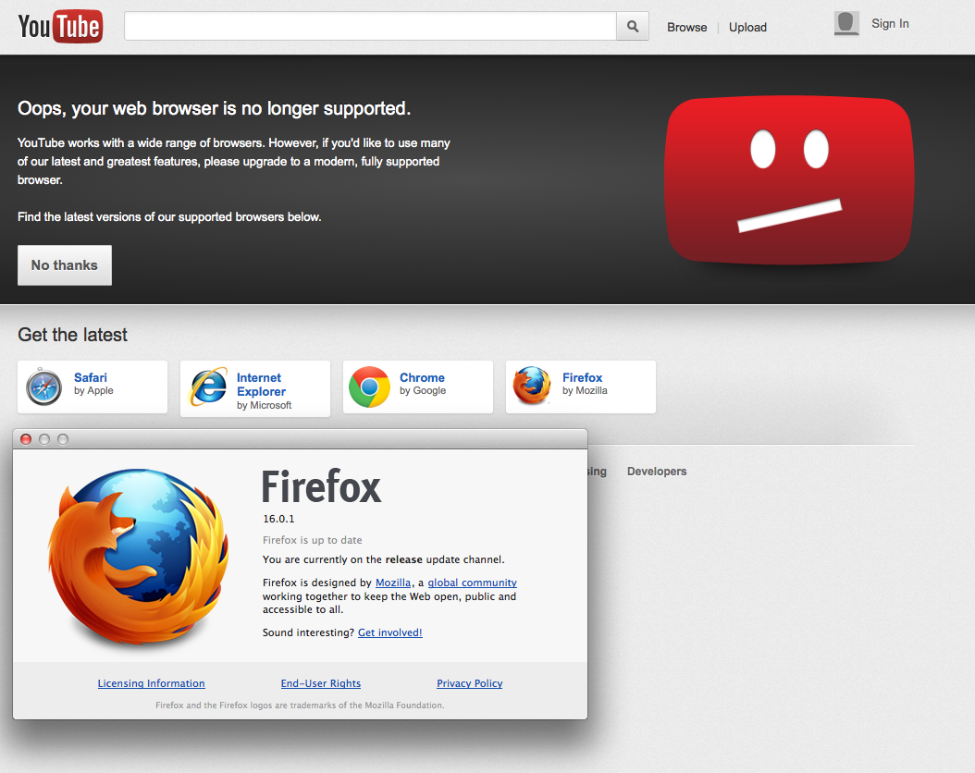This screenshot has width=975, height=773.
Task: Open Licensing Information
Action: coord(151,683)
